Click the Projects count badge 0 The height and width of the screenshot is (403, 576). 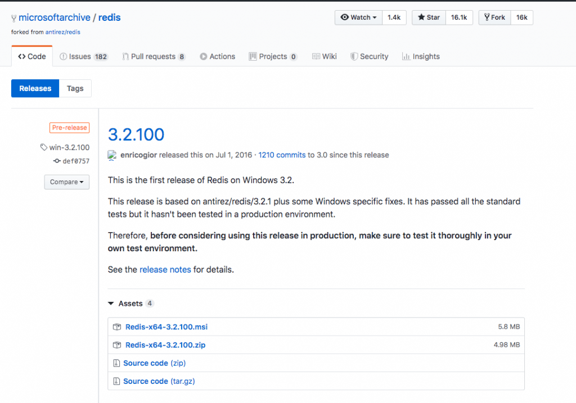(293, 57)
